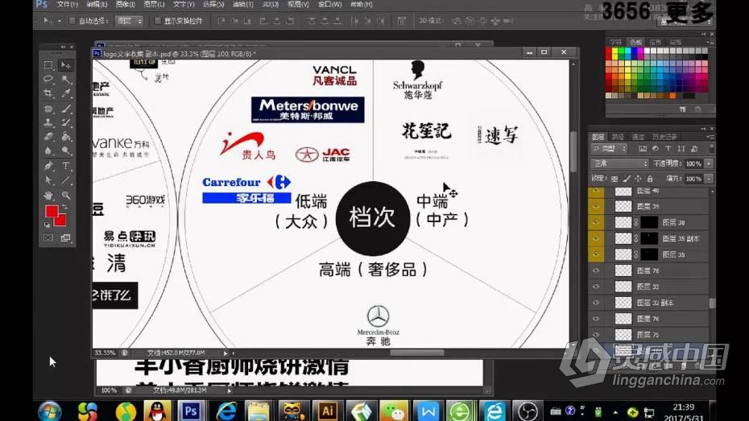The height and width of the screenshot is (421, 749).
Task: Open the 填充 fill slider arrow
Action: click(x=709, y=179)
